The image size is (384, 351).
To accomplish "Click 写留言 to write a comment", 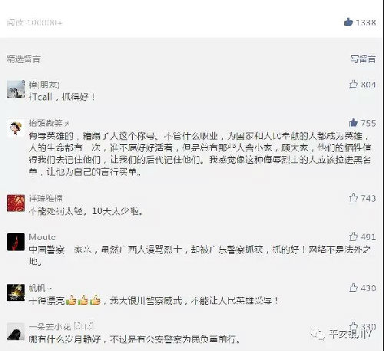I will coord(363,59).
